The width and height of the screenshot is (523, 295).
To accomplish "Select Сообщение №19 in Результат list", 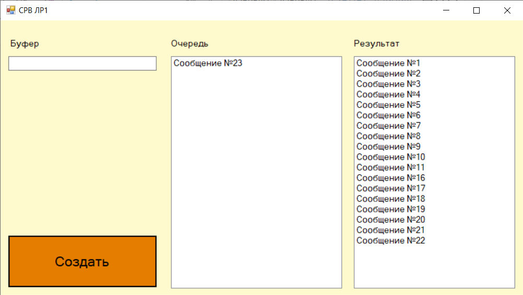I will [434, 209].
